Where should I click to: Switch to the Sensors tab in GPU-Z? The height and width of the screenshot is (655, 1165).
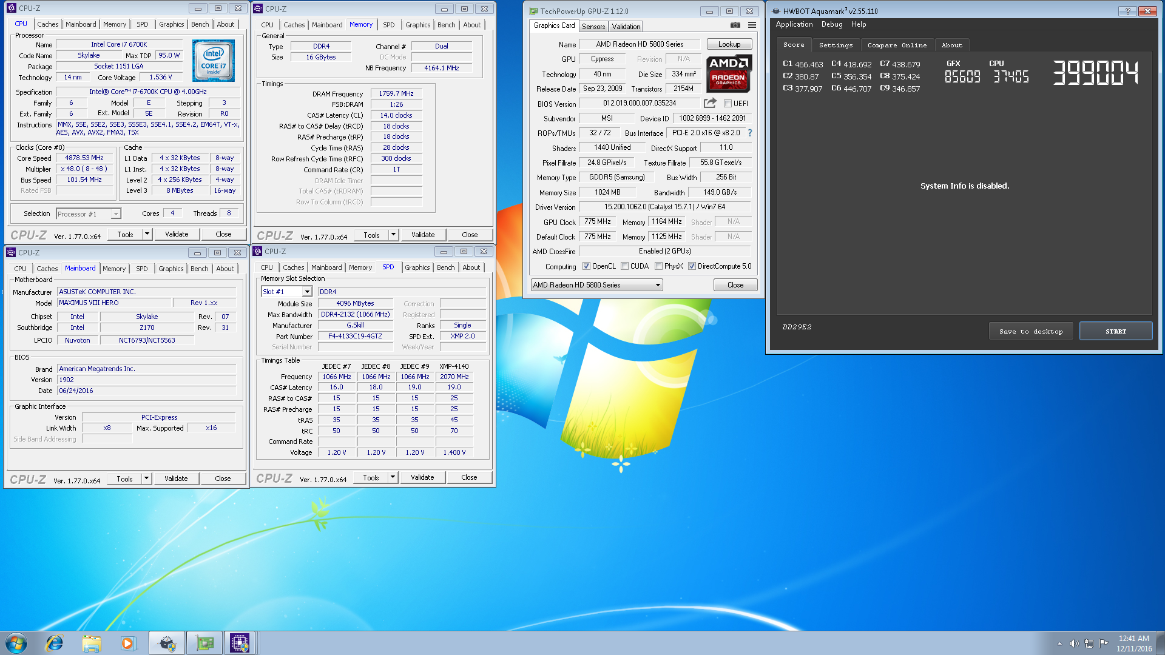pos(593,26)
